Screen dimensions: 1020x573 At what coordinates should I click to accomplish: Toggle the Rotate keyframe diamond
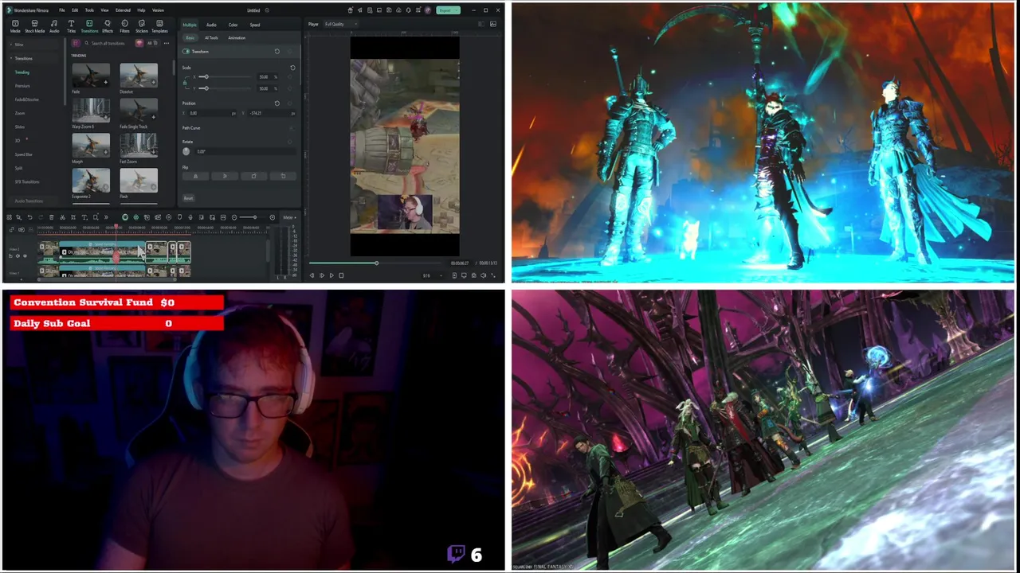click(290, 142)
